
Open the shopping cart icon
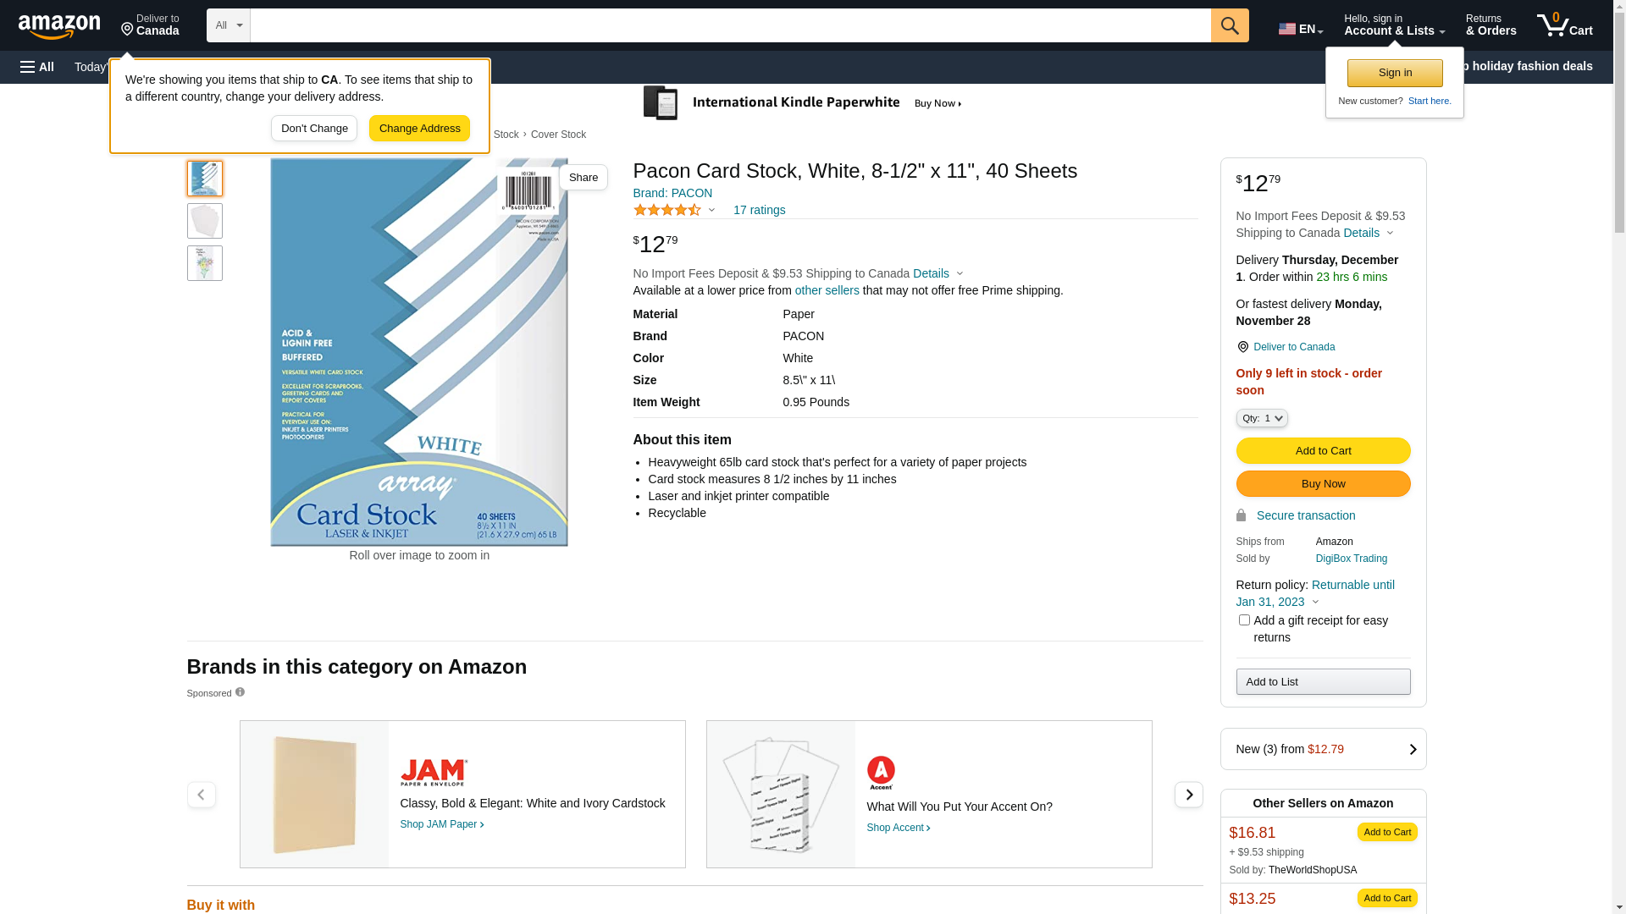pos(1564,25)
